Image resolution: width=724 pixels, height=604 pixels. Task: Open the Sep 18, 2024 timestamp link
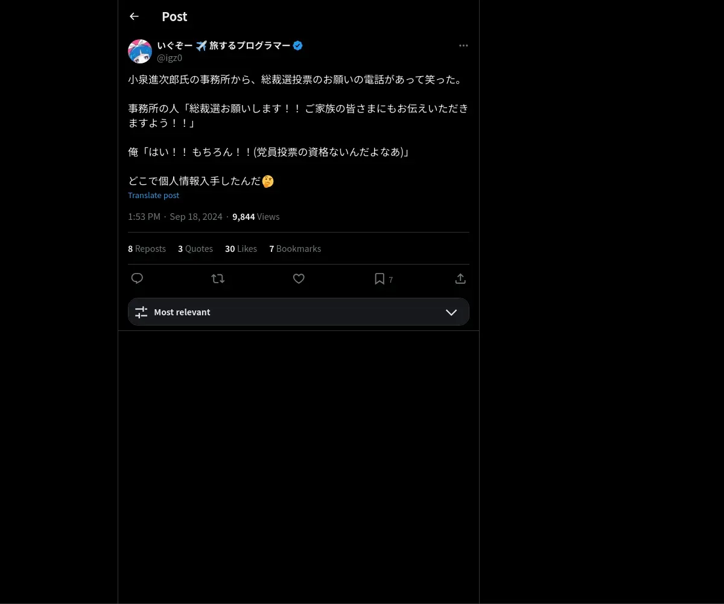[196, 217]
